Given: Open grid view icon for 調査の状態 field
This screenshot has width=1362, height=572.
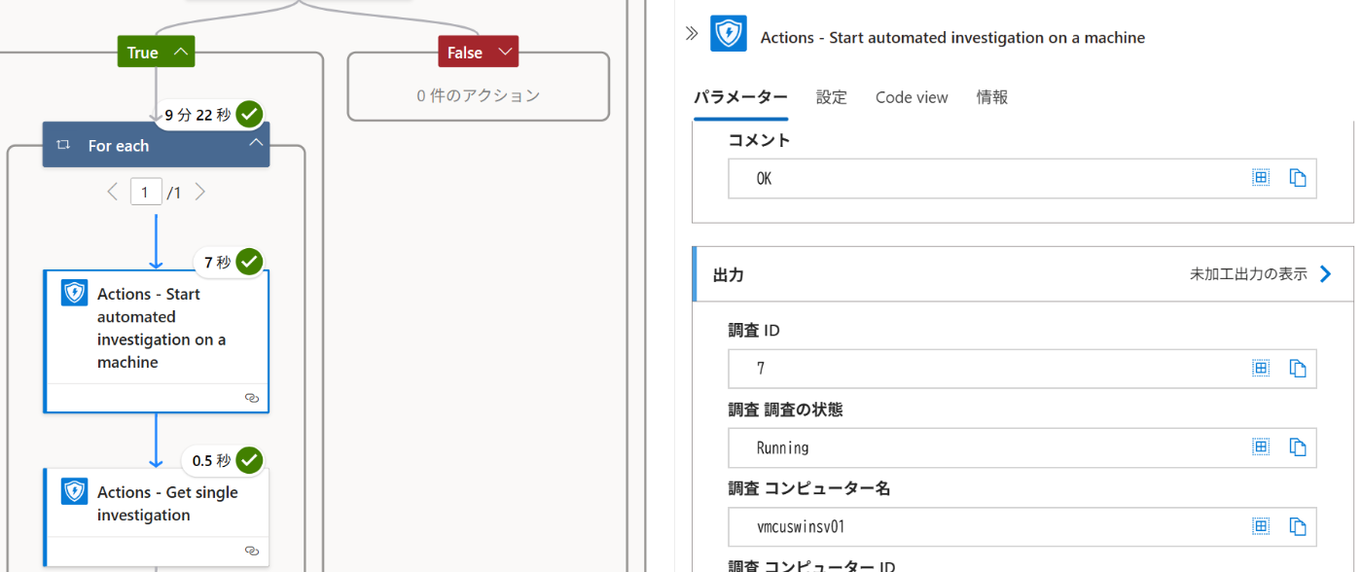Looking at the screenshot, I should pos(1261,447).
